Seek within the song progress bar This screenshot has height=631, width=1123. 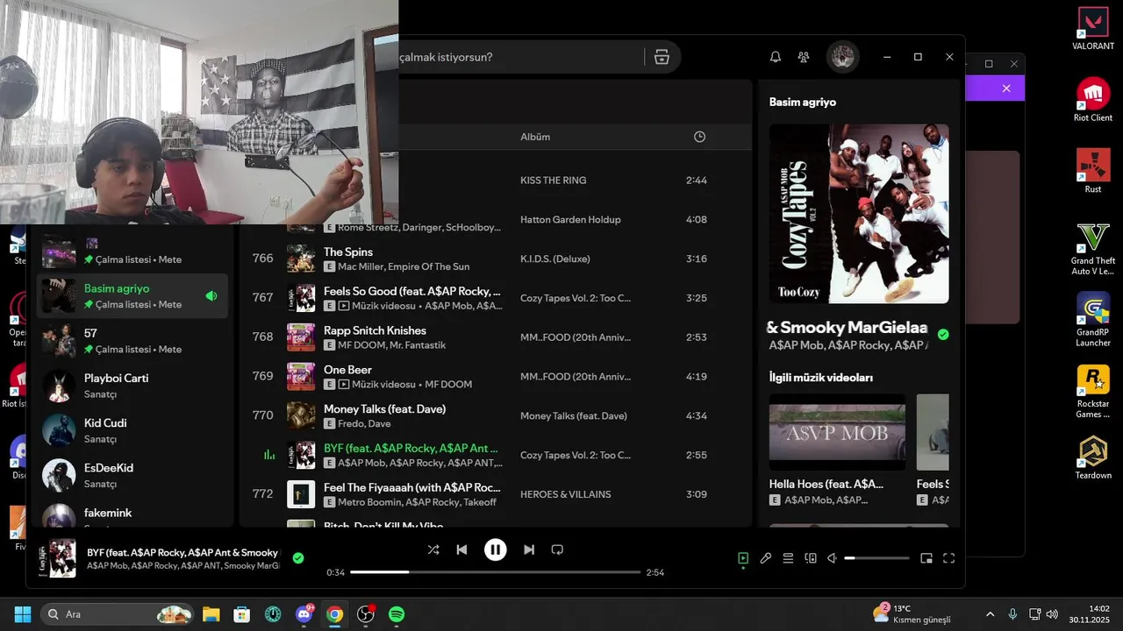496,572
